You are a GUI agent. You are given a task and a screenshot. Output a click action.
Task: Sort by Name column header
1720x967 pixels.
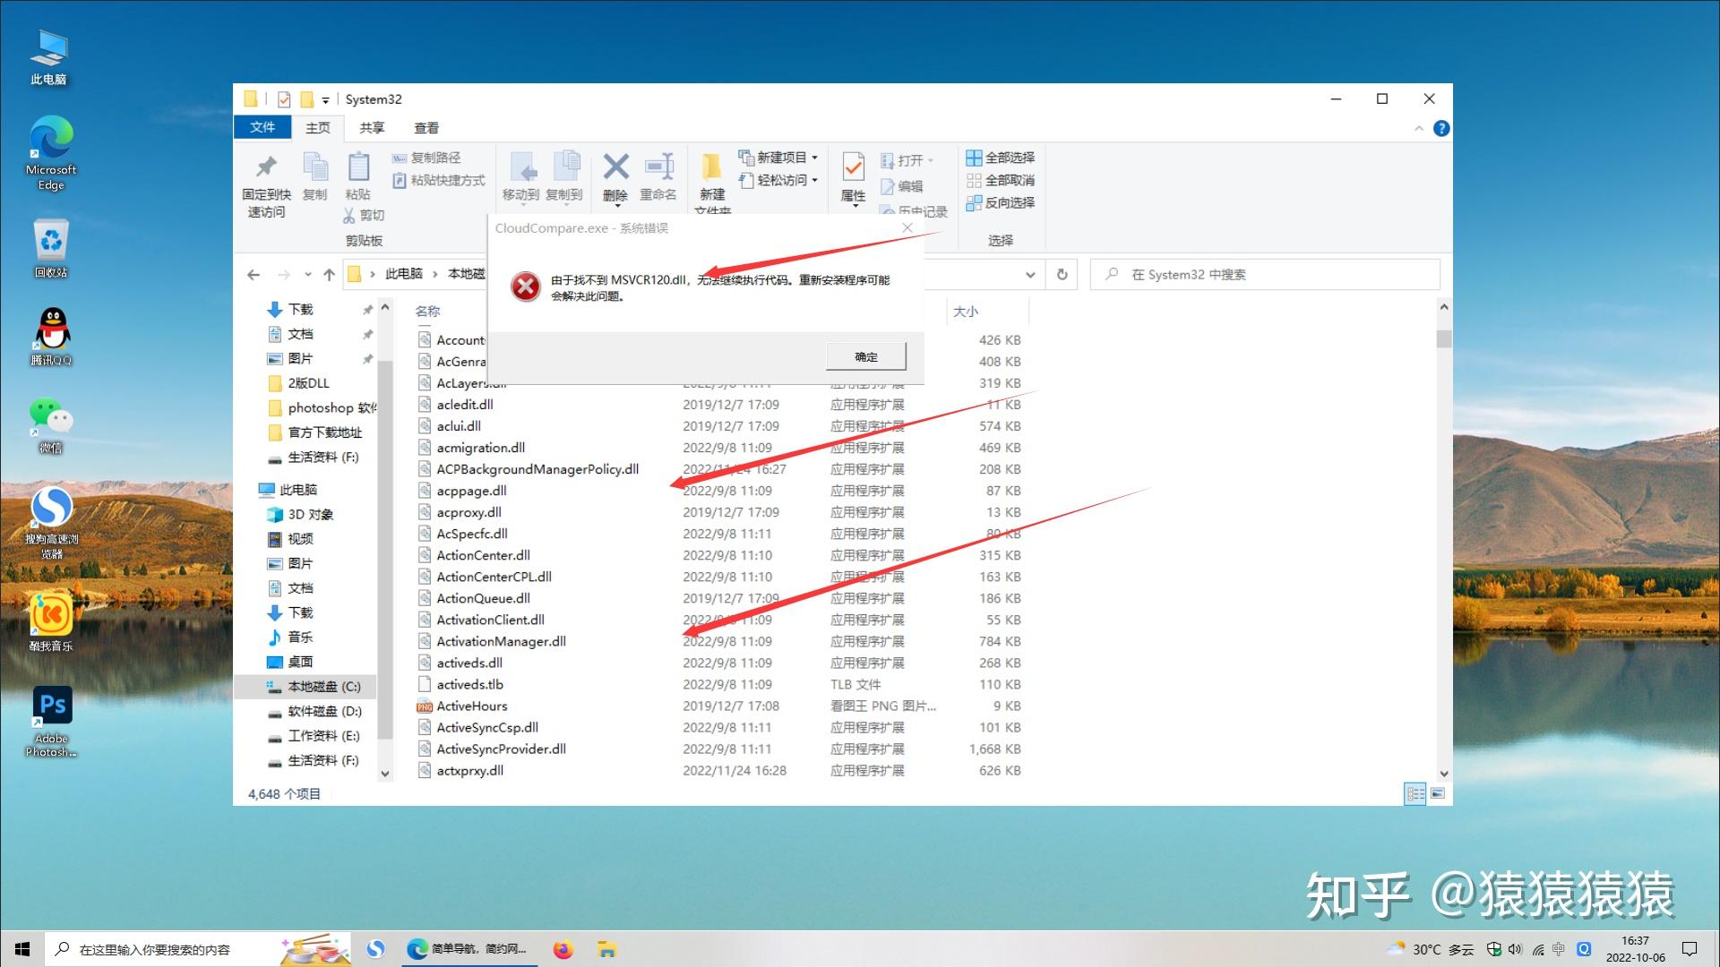tap(427, 312)
